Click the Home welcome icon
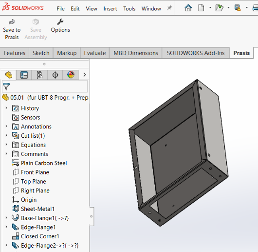Viewport: 258px width, 252px height. [x=188, y=8]
